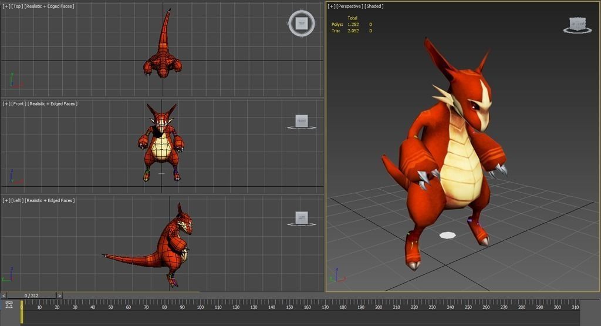Jump to frame 250 on the timeline

click(x=468, y=307)
